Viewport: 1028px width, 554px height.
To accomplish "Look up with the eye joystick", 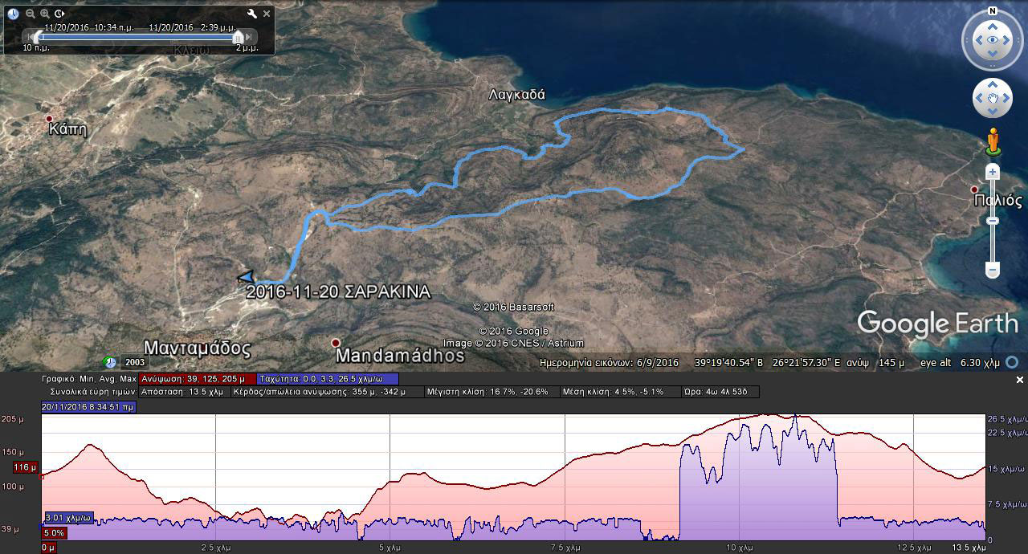I will tap(993, 25).
